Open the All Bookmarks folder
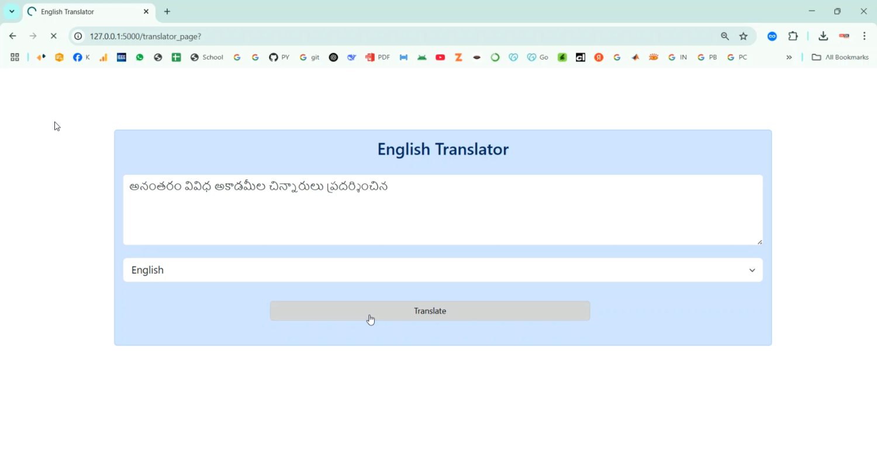The width and height of the screenshot is (877, 464). pyautogui.click(x=840, y=57)
